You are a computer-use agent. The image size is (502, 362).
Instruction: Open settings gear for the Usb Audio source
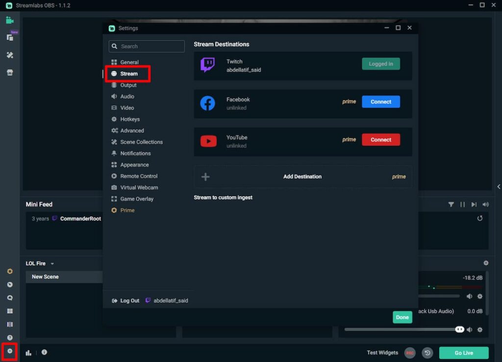point(479,329)
